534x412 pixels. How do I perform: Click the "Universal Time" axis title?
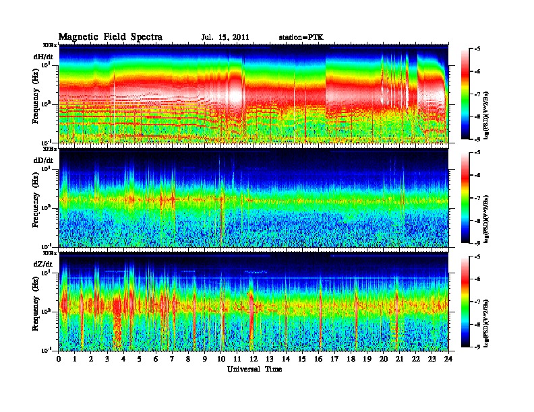pos(254,369)
